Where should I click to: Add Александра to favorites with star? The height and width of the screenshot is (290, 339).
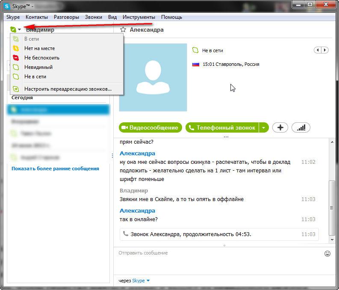point(123,30)
